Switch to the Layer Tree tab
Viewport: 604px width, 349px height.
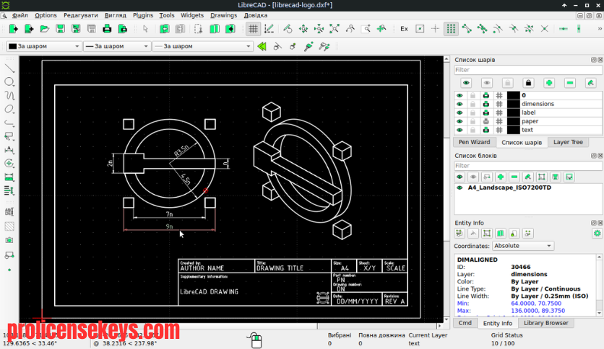click(x=568, y=142)
